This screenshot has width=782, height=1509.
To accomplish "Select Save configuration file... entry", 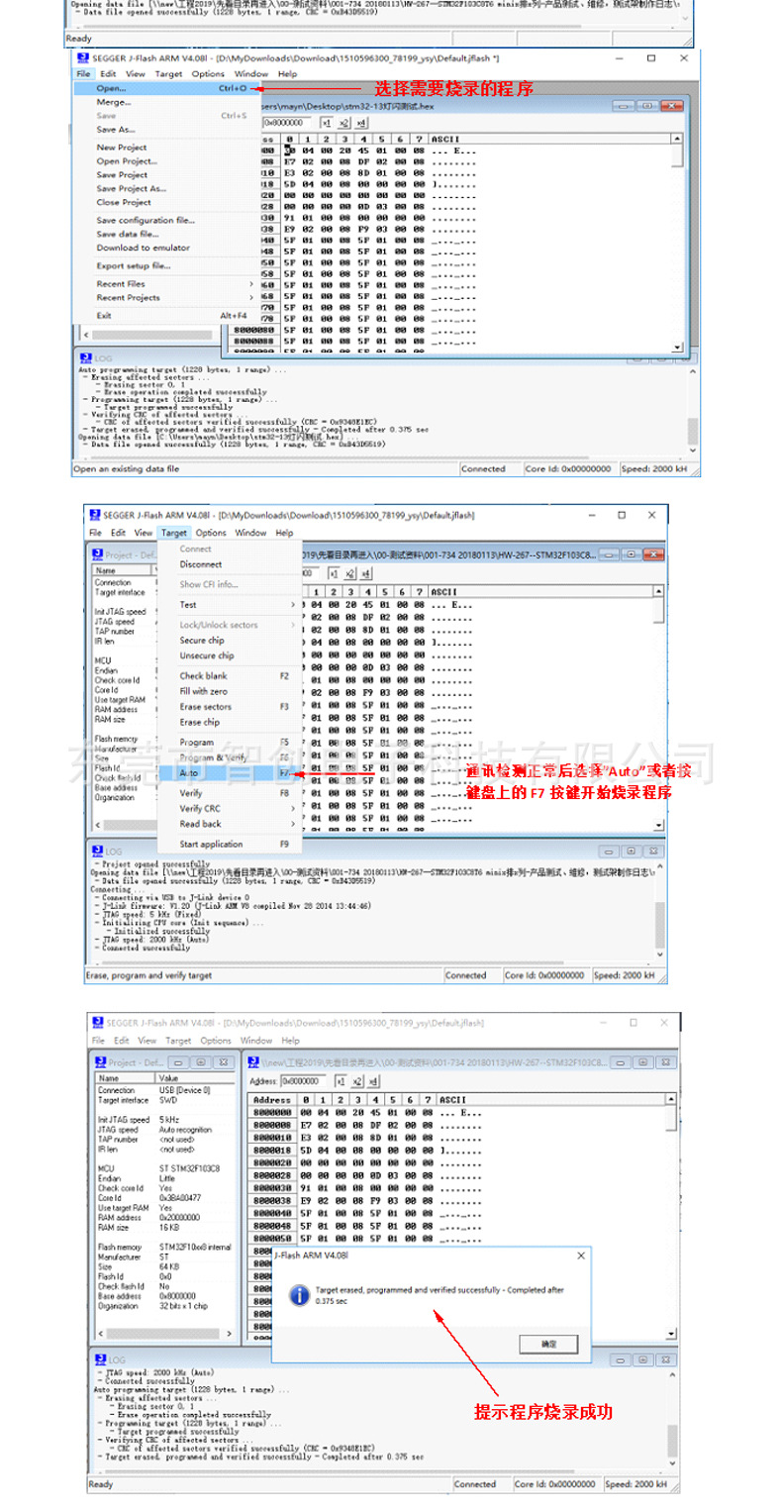I will [165, 220].
